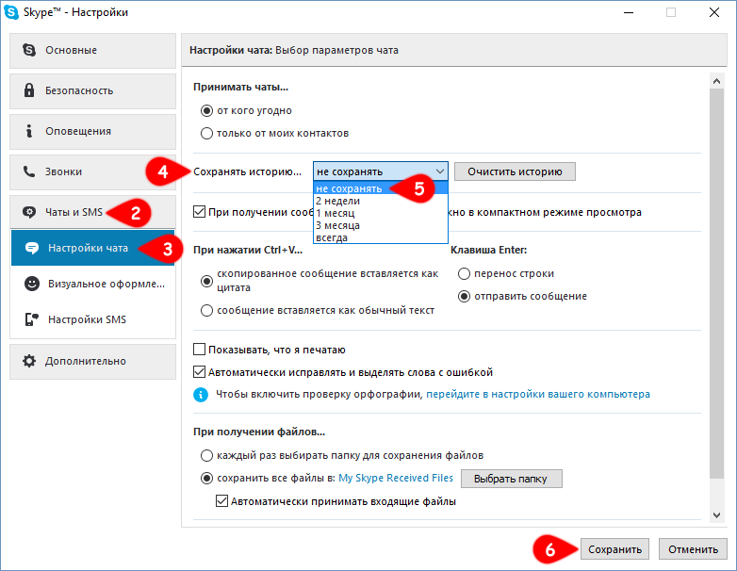Screen dimensions: 737x571
Task: Click the scrollbar up arrow
Action: pyautogui.click(x=716, y=81)
